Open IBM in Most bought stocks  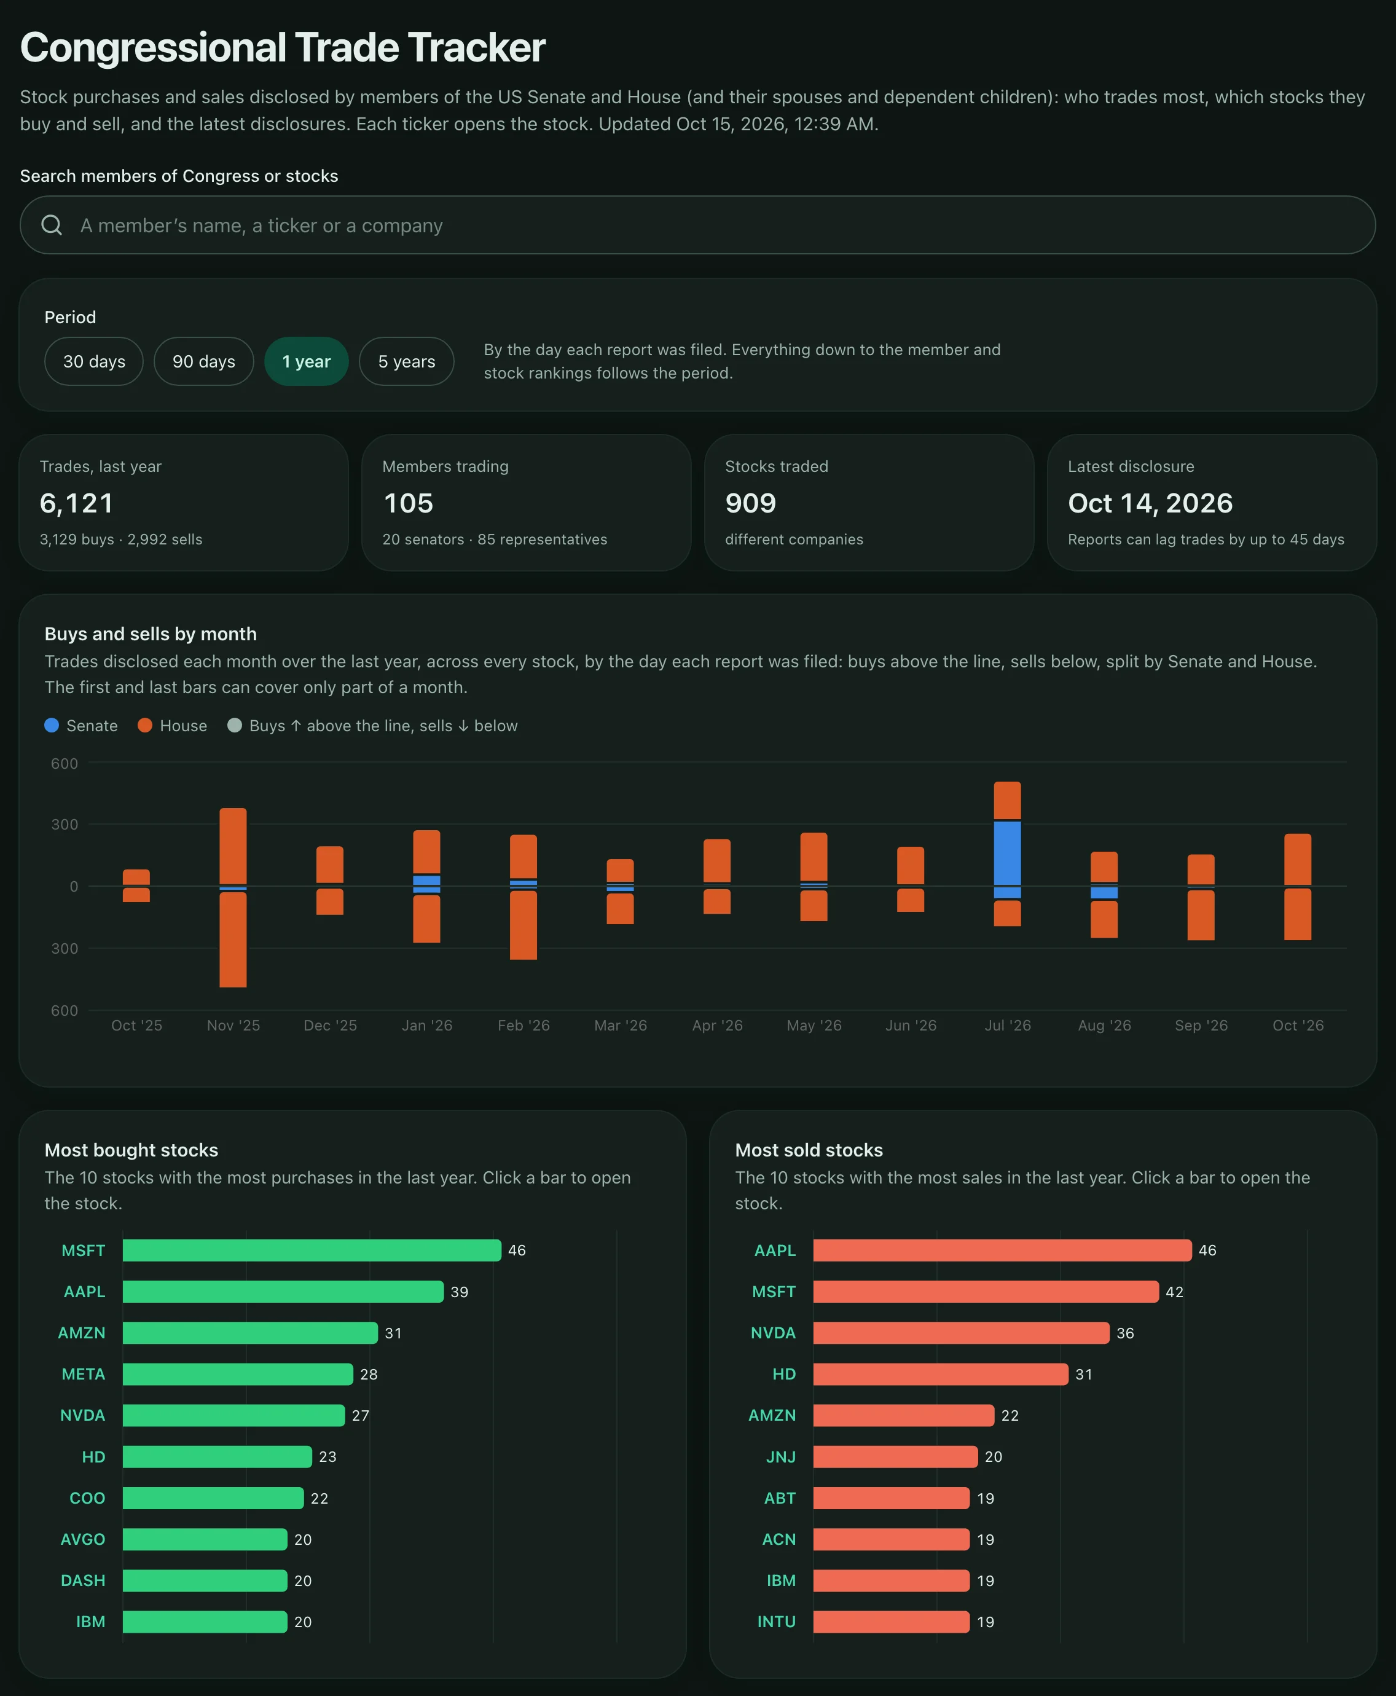point(205,1621)
